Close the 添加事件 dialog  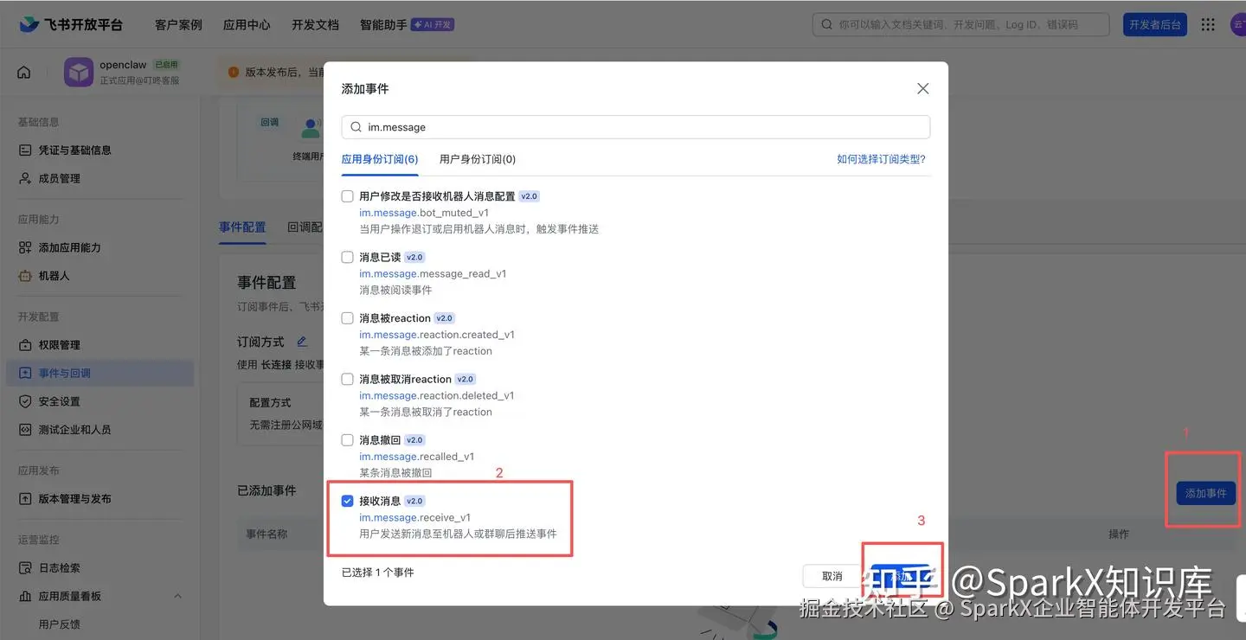pyautogui.click(x=922, y=88)
